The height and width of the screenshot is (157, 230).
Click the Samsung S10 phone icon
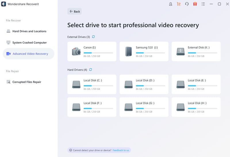point(129,51)
